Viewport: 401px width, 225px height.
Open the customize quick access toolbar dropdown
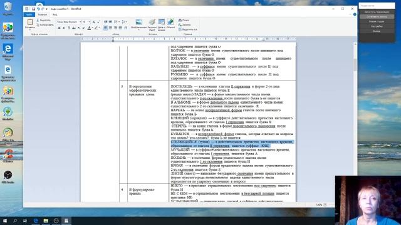(46, 9)
